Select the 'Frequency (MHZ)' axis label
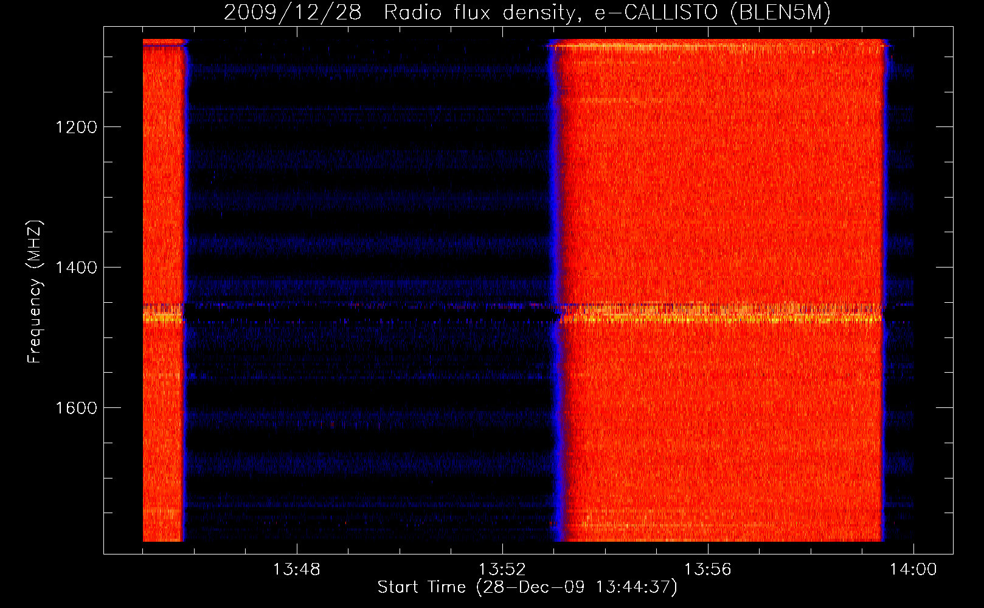 coord(35,292)
